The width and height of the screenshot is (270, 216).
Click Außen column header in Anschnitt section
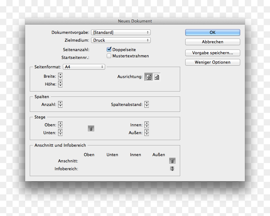pyautogui.click(x=159, y=155)
